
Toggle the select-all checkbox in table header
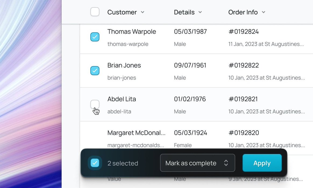[x=95, y=12]
